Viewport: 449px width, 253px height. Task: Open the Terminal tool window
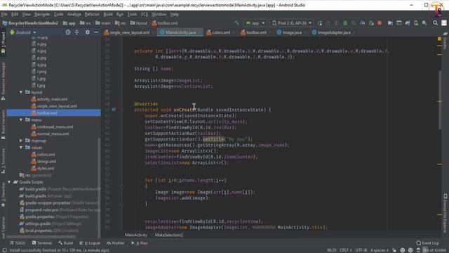42,243
